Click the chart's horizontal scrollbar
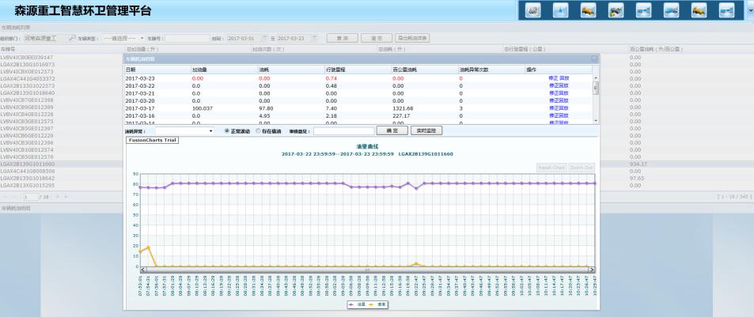This screenshot has width=754, height=317. (x=364, y=270)
